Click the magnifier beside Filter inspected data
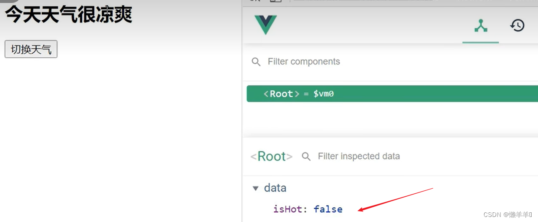This screenshot has width=538, height=222. [x=306, y=157]
